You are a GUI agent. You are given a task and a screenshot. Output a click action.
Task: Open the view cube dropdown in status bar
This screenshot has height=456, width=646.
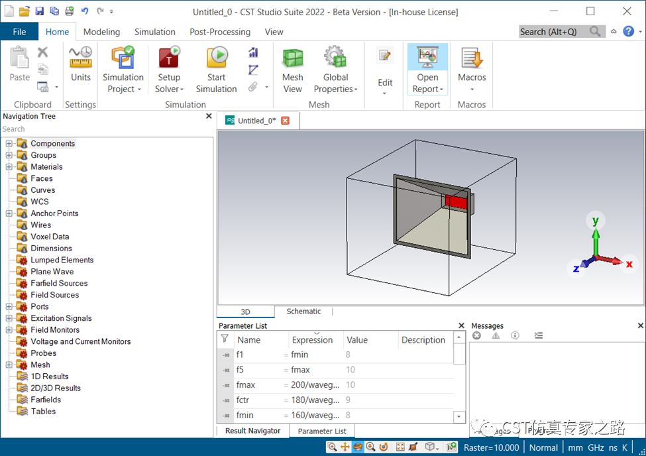coord(437,448)
